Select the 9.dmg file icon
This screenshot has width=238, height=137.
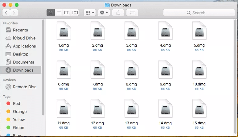[166, 69]
